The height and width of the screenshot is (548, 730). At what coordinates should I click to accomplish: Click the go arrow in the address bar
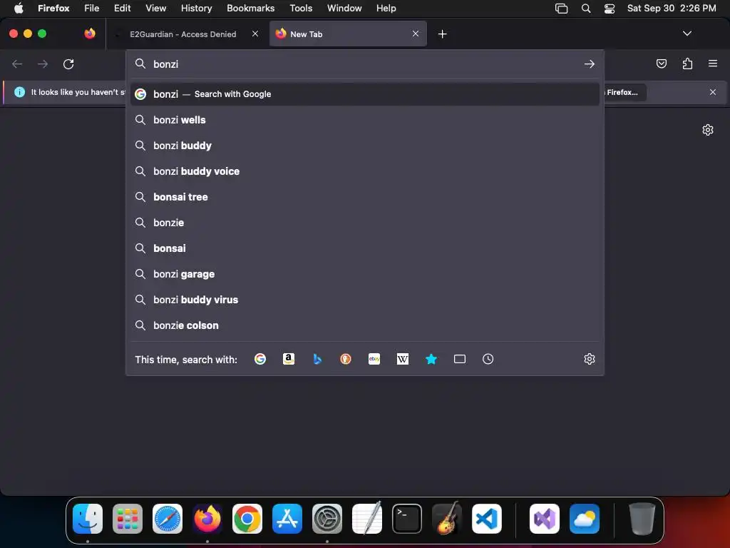590,64
